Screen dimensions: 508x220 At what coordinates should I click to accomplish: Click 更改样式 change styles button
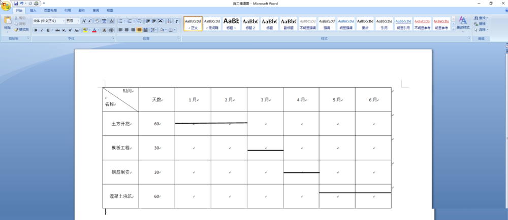[463, 24]
